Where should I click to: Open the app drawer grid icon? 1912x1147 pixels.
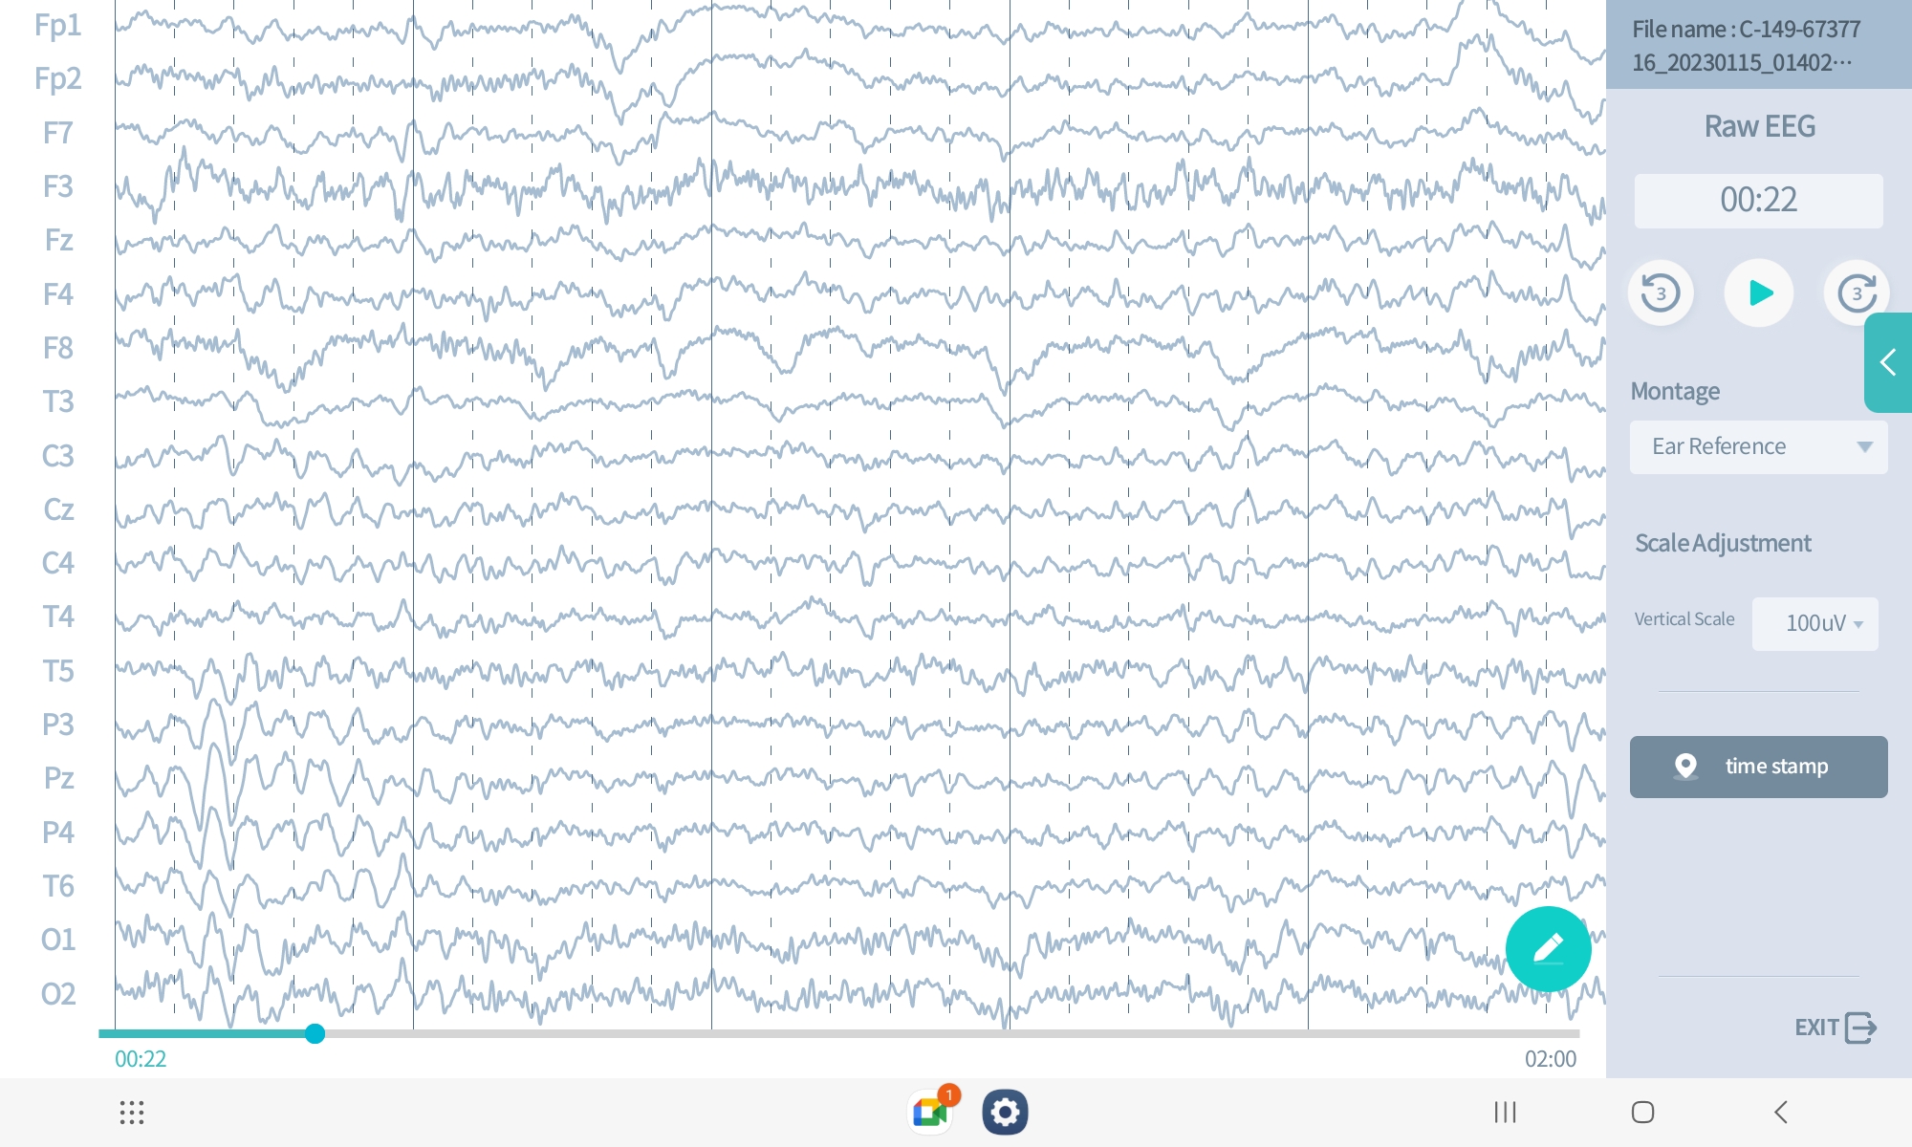point(132,1112)
